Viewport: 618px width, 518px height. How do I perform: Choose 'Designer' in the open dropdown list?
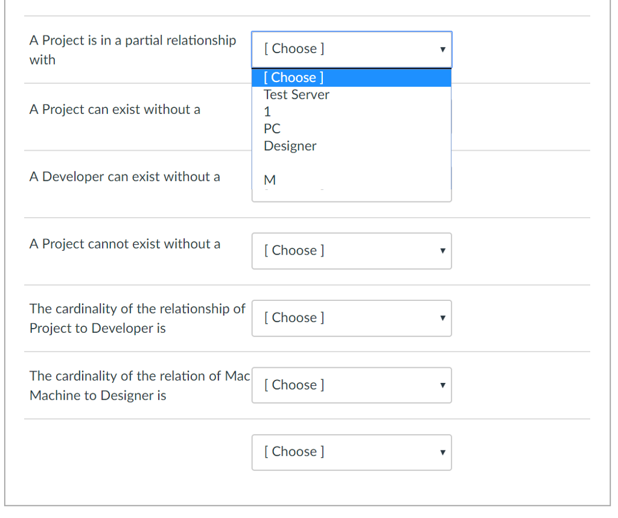(352, 146)
